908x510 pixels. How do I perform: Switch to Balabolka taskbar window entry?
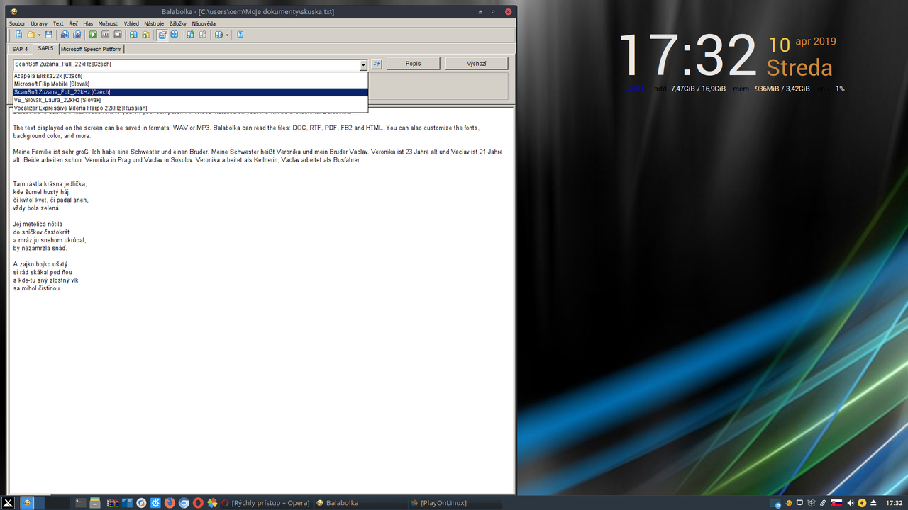pyautogui.click(x=360, y=503)
